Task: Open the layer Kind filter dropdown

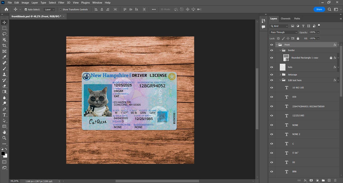Action: coord(279,26)
